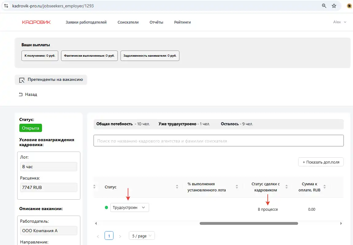The image size is (353, 245).
Task: Go to the Соискатели section
Action: [x=128, y=22]
